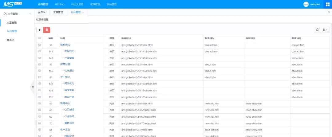Check the box for row 53
332x137 pixels.
pos(39,77)
